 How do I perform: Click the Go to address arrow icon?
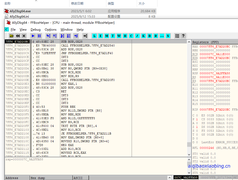85,36
